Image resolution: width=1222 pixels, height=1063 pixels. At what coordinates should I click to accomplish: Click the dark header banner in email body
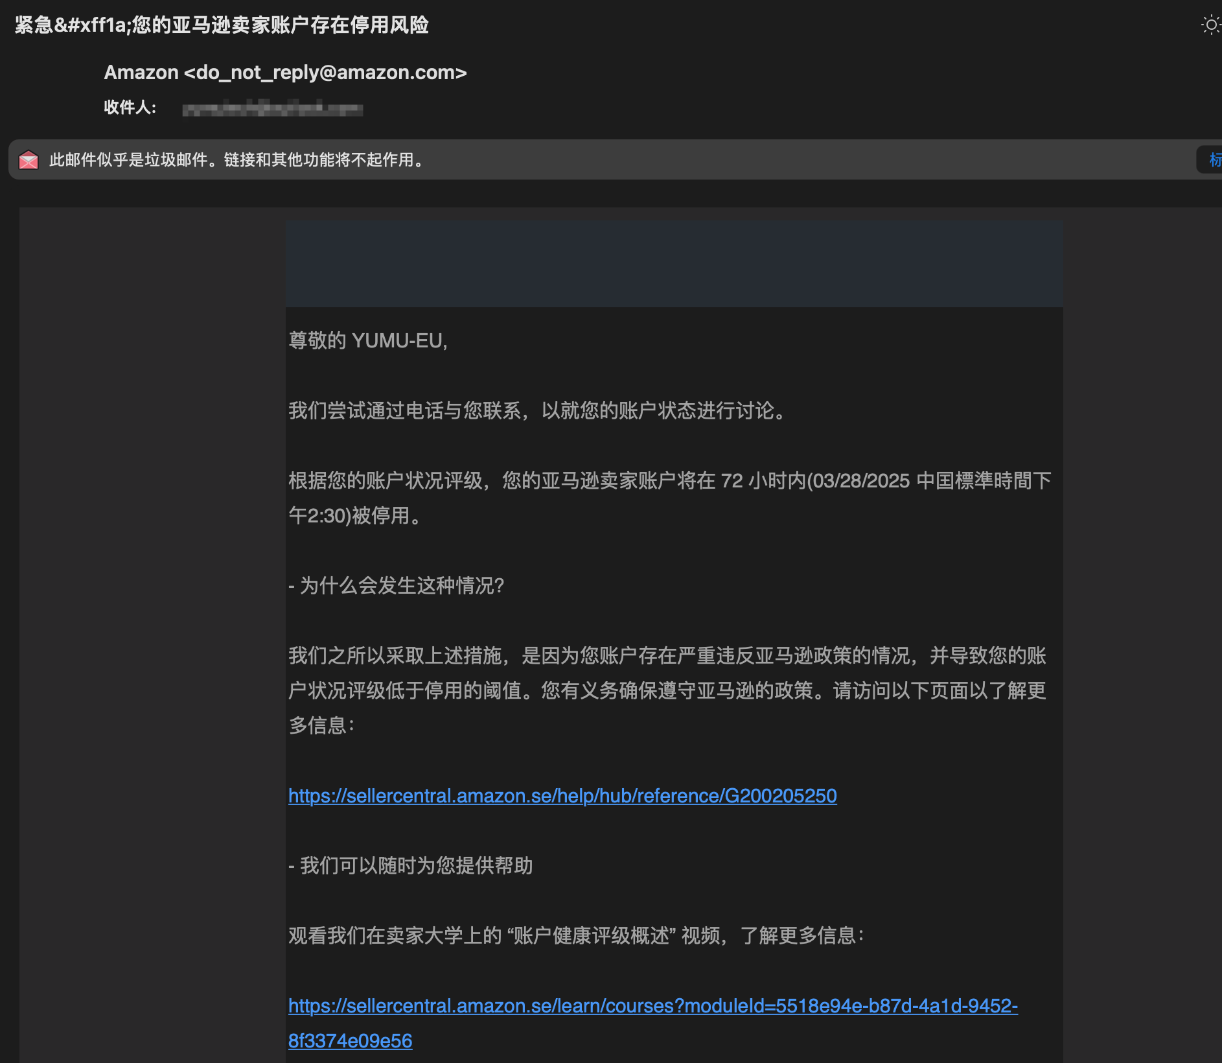[674, 264]
